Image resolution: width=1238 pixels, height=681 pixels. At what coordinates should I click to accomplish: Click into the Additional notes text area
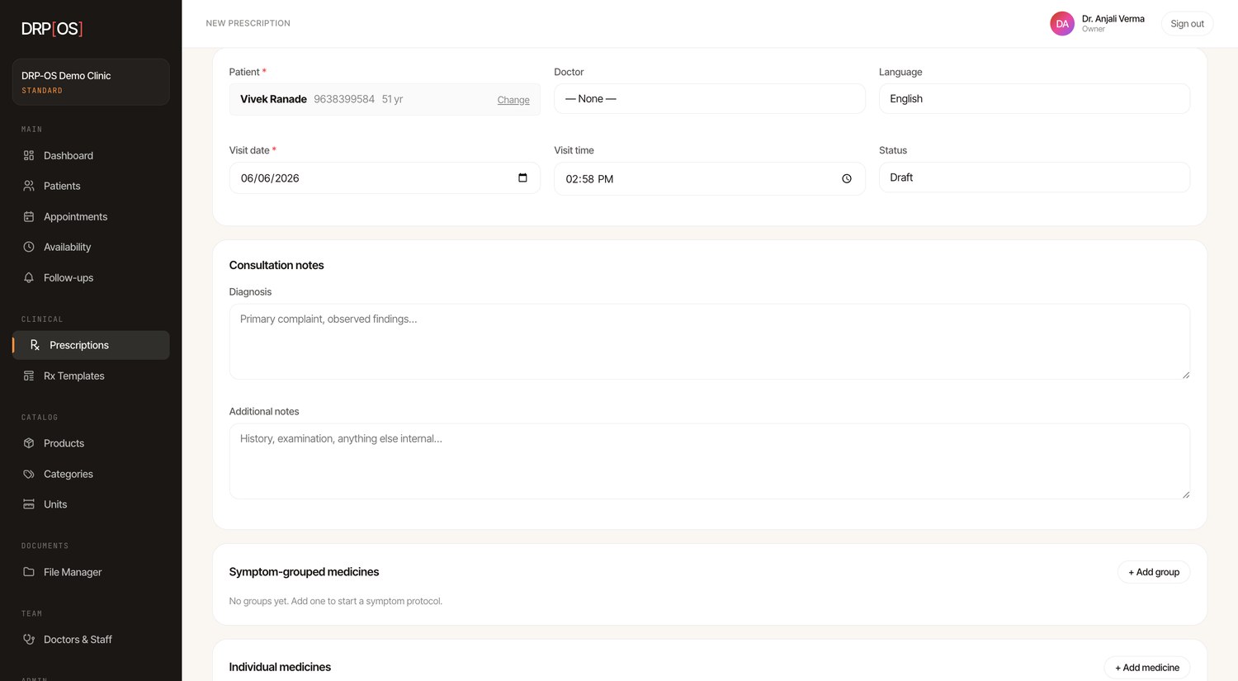710,461
